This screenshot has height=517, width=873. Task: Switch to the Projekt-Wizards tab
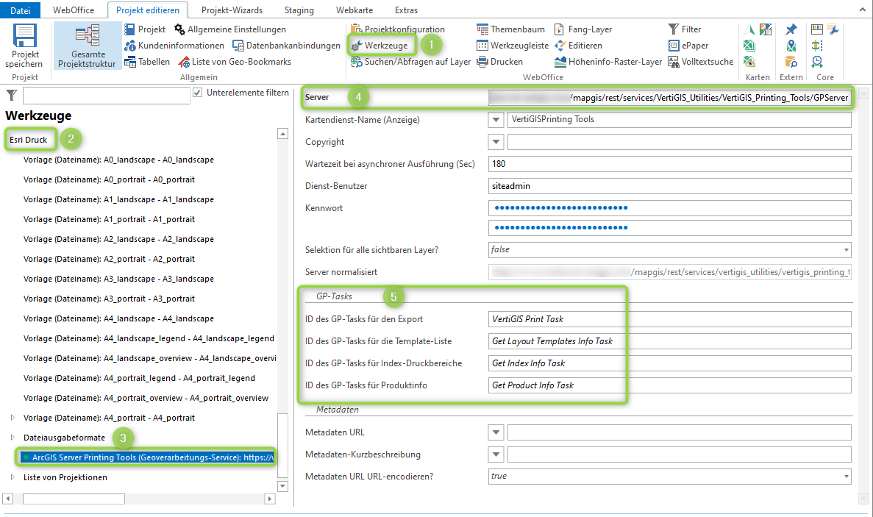click(x=232, y=10)
